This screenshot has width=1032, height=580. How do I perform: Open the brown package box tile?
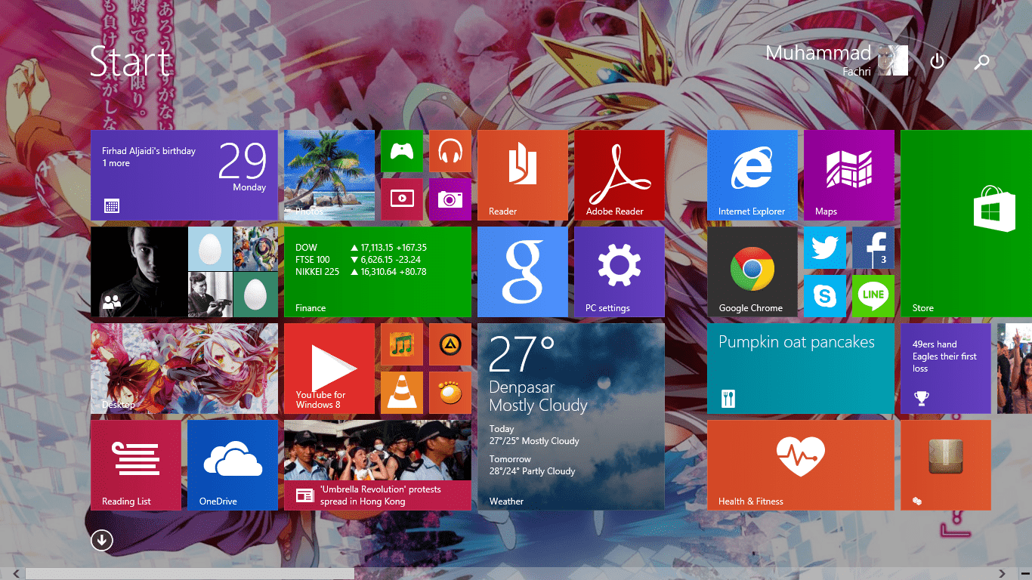point(945,465)
